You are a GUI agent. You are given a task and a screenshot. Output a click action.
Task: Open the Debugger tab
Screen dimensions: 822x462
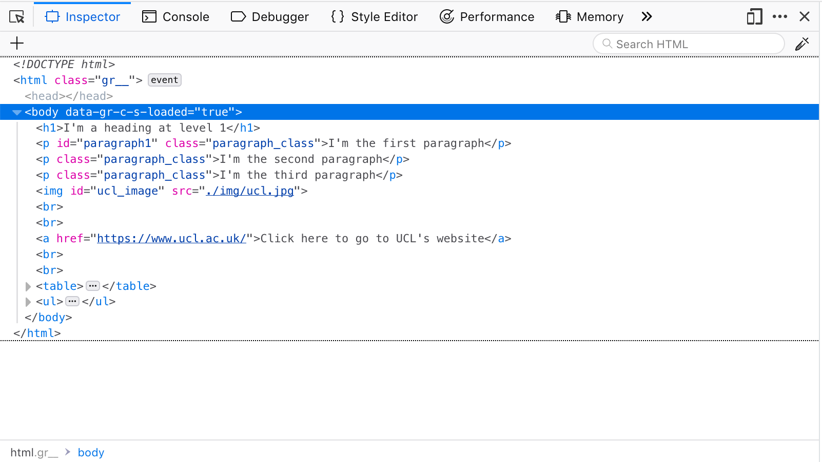pyautogui.click(x=270, y=17)
